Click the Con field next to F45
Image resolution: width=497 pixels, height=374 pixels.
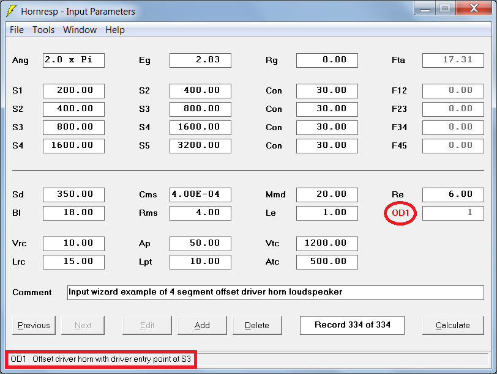pyautogui.click(x=327, y=146)
